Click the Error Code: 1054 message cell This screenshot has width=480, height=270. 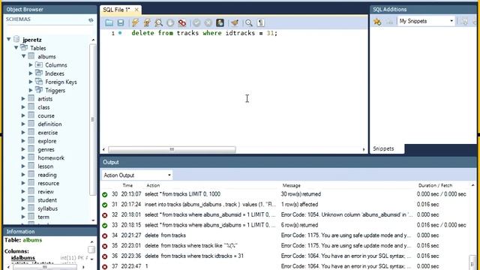click(x=346, y=215)
